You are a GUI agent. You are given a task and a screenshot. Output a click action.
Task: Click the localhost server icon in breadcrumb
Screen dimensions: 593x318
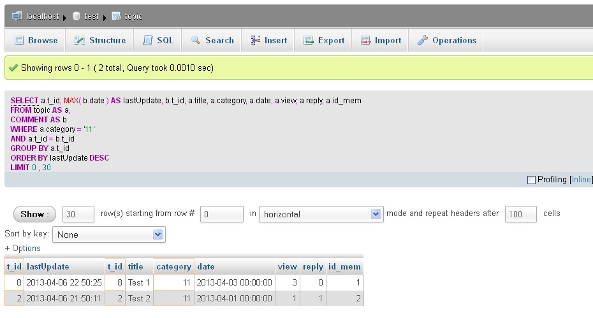click(x=17, y=16)
